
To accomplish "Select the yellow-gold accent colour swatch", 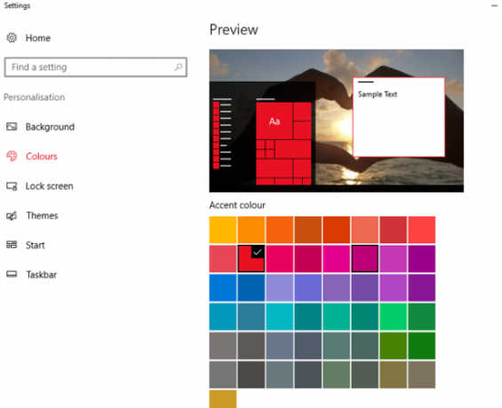I will [223, 230].
